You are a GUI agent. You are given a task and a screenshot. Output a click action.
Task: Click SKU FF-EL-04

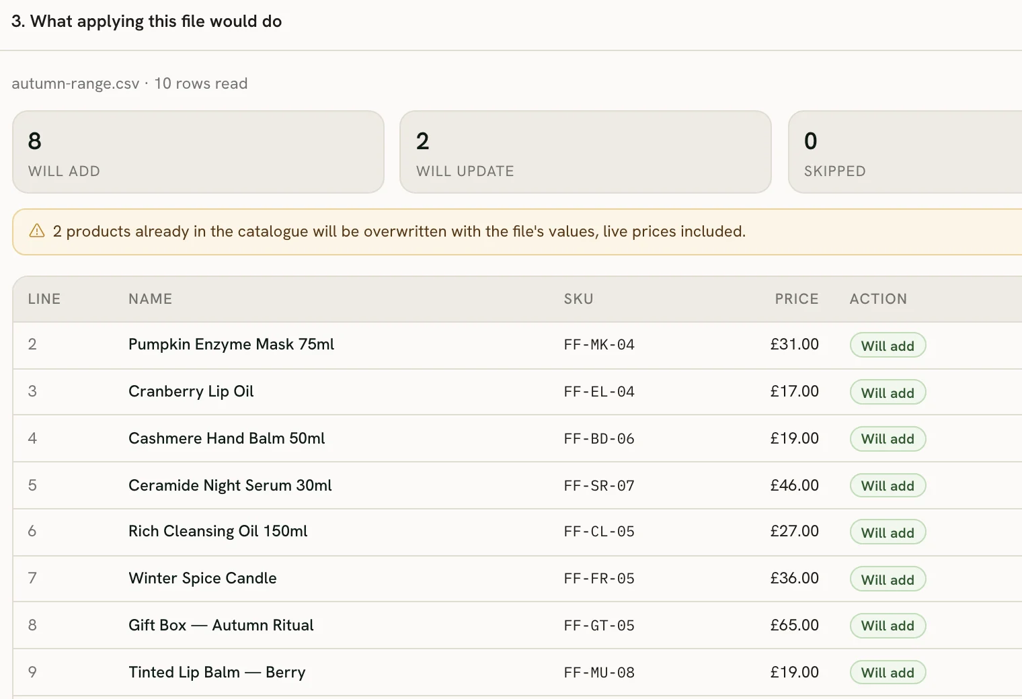[599, 392]
